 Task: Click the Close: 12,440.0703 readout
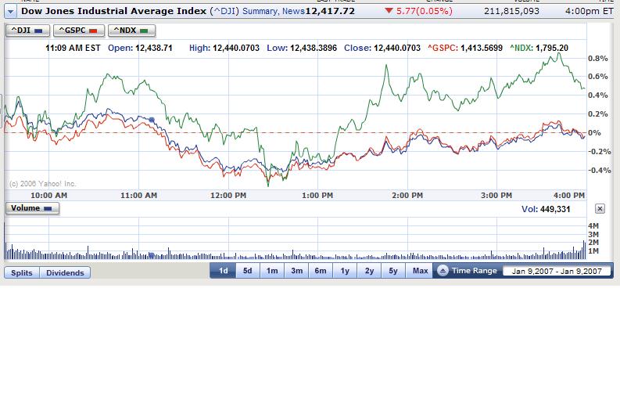click(x=382, y=48)
